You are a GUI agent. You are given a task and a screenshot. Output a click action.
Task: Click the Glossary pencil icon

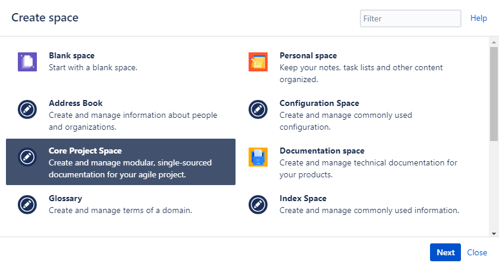[27, 205]
